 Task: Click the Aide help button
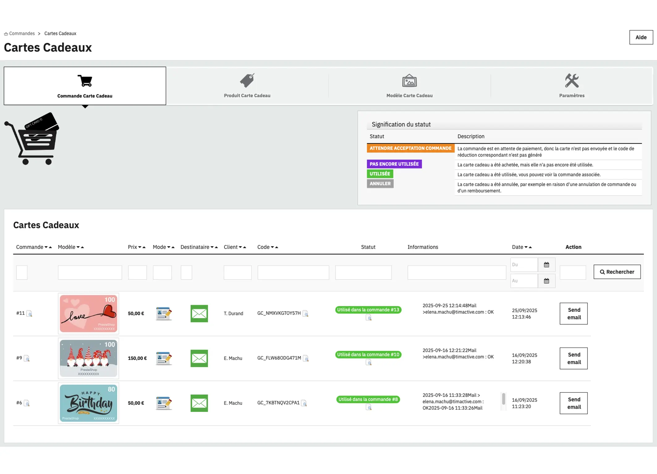pos(641,37)
